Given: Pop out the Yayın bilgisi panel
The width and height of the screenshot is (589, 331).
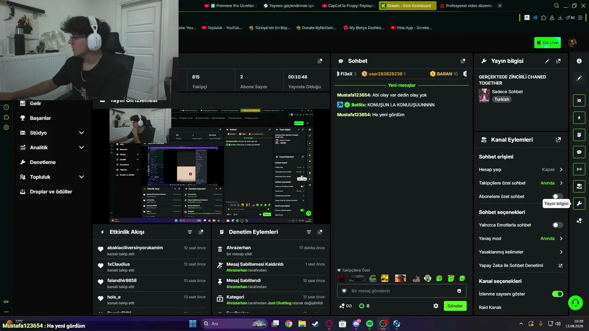Looking at the screenshot, I should click(558, 61).
